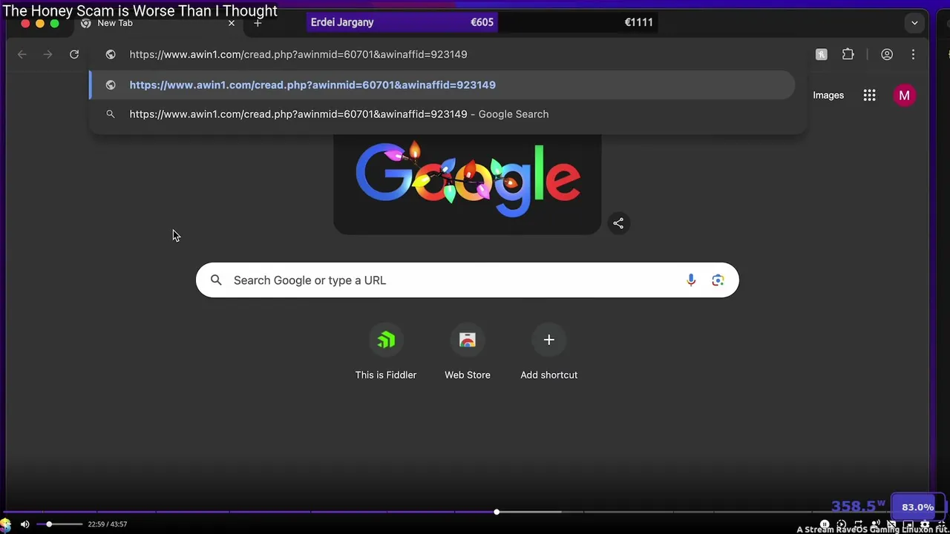Reload page with the refresh icon
The height and width of the screenshot is (534, 950).
(74, 54)
